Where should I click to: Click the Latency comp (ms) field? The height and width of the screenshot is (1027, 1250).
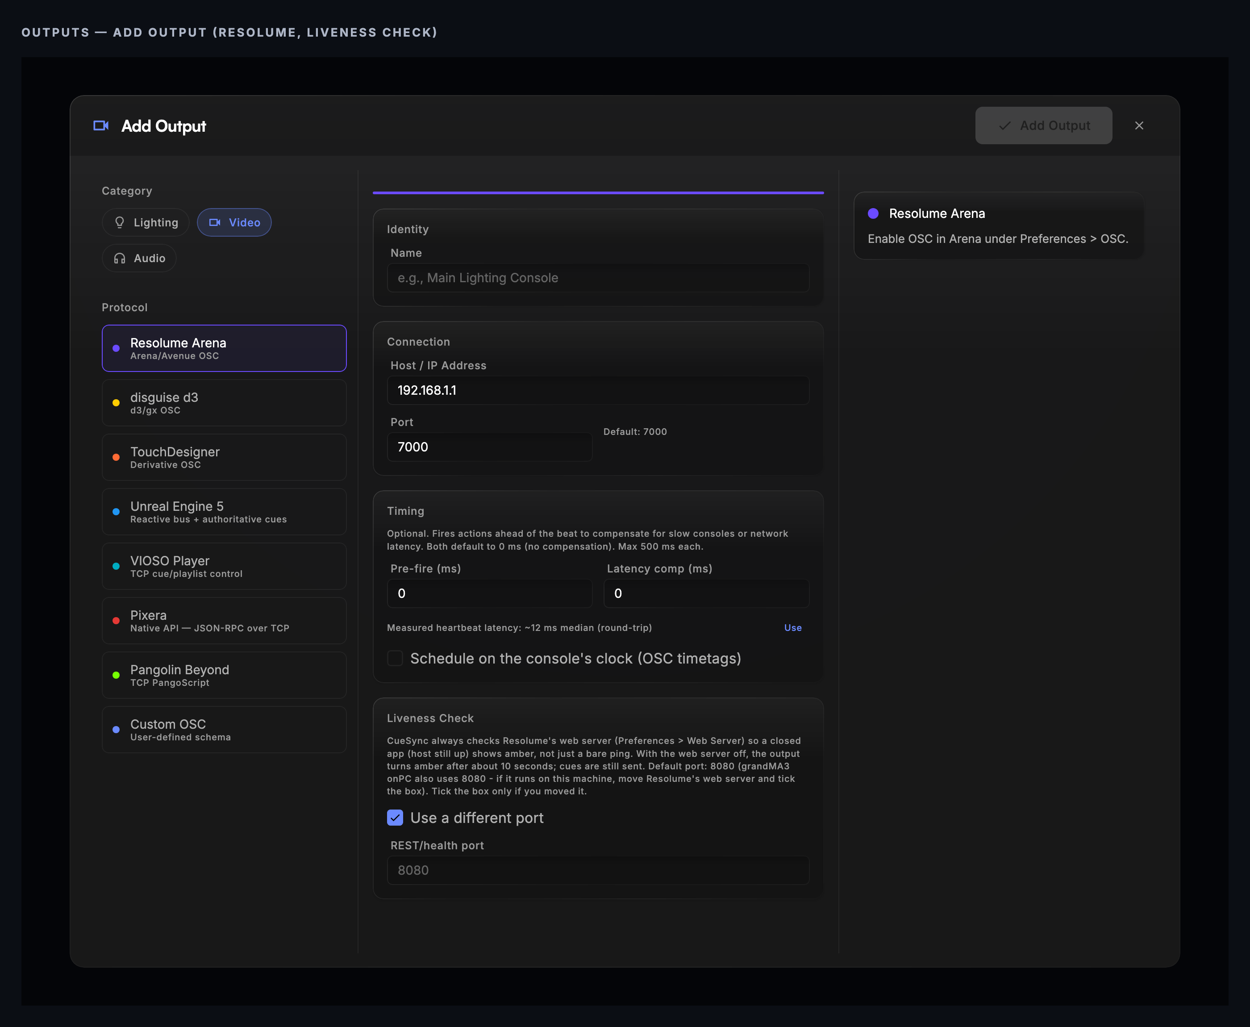coord(706,593)
